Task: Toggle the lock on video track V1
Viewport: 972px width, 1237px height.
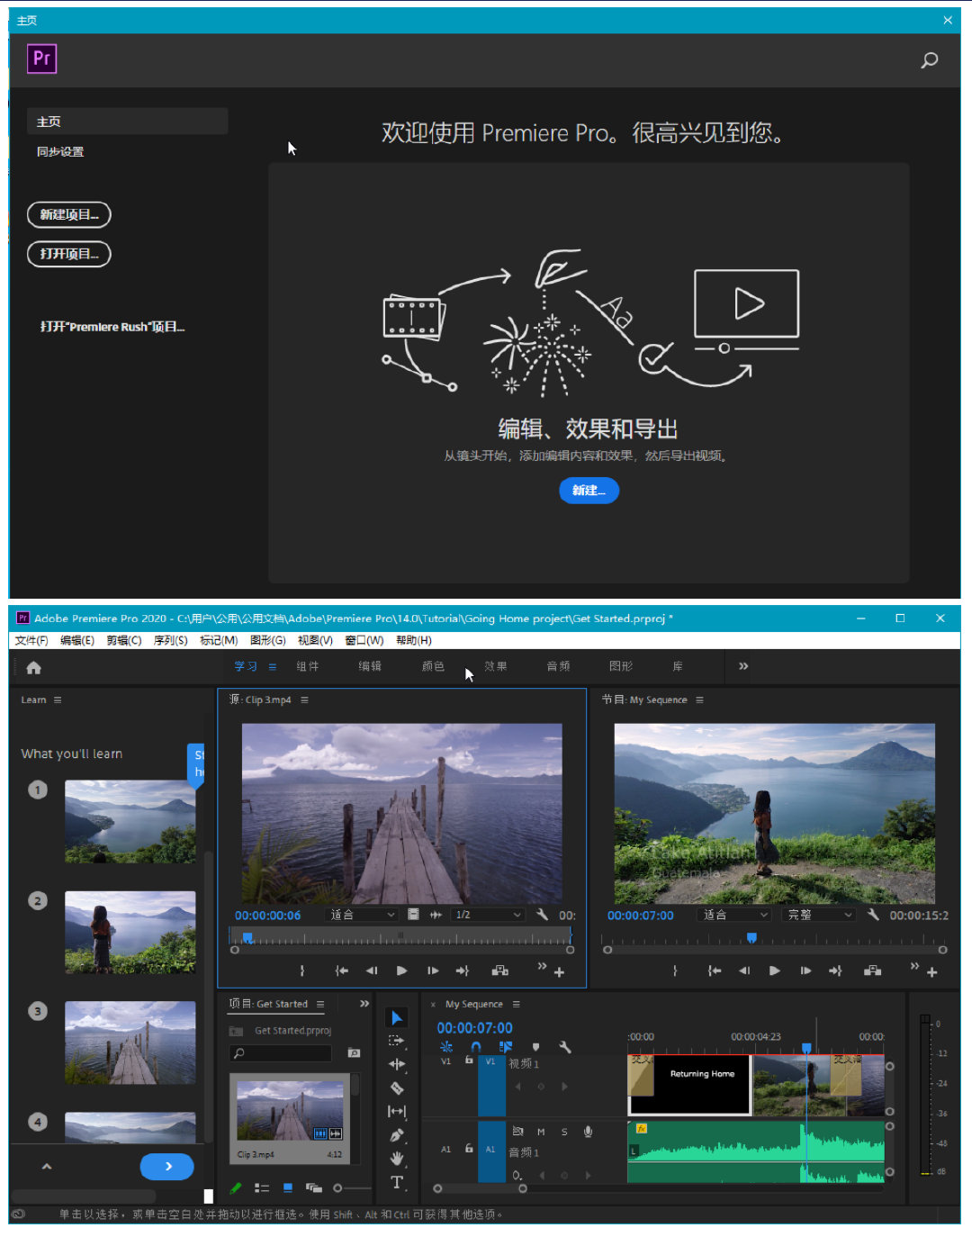Action: coord(469,1061)
